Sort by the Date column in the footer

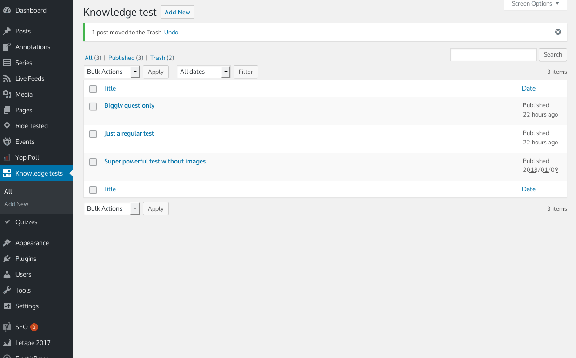click(x=529, y=189)
